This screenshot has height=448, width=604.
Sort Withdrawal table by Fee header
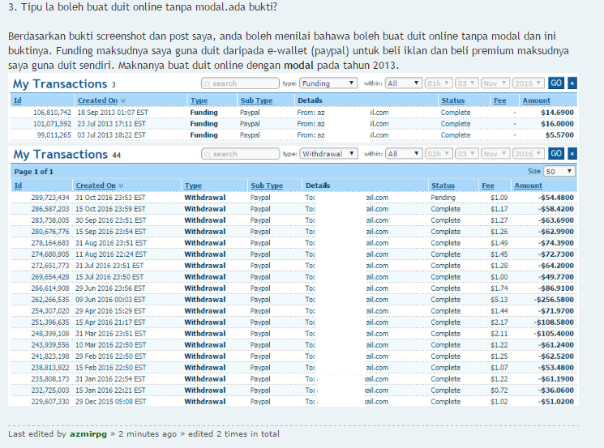click(x=488, y=186)
